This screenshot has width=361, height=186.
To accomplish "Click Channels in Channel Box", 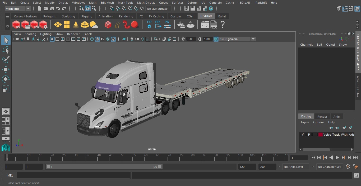I will pyautogui.click(x=307, y=45).
